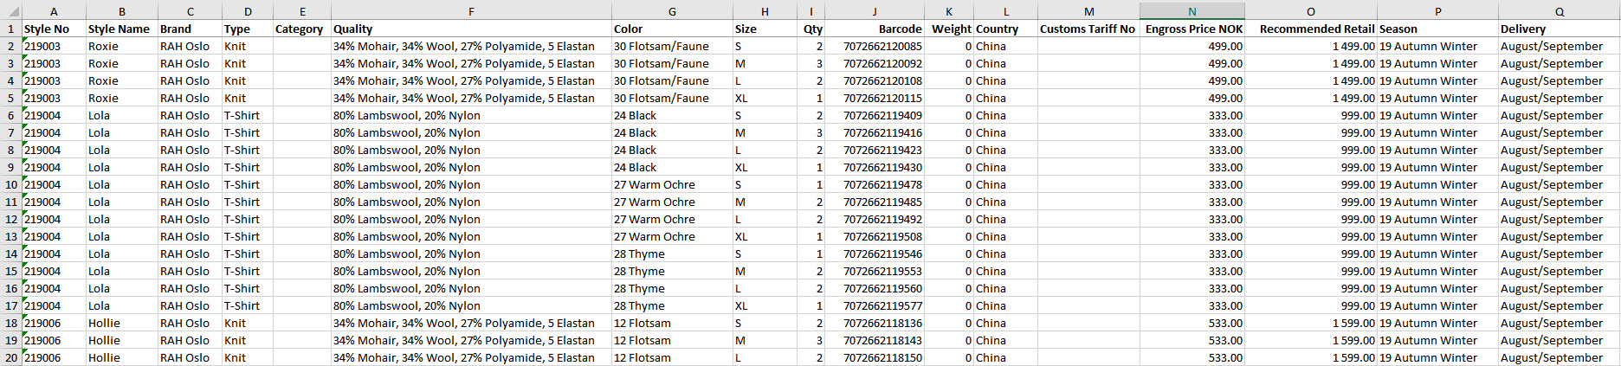Viewport: 1621px width, 366px height.
Task: Select the row 10 header
Action: [x=10, y=184]
